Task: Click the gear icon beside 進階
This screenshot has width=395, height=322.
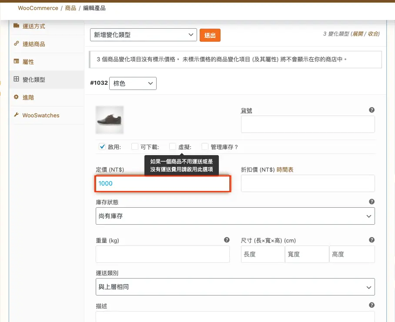Action: [x=17, y=97]
